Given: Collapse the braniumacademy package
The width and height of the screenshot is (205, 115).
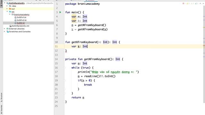Looking at the screenshot, I should pos(10,14).
